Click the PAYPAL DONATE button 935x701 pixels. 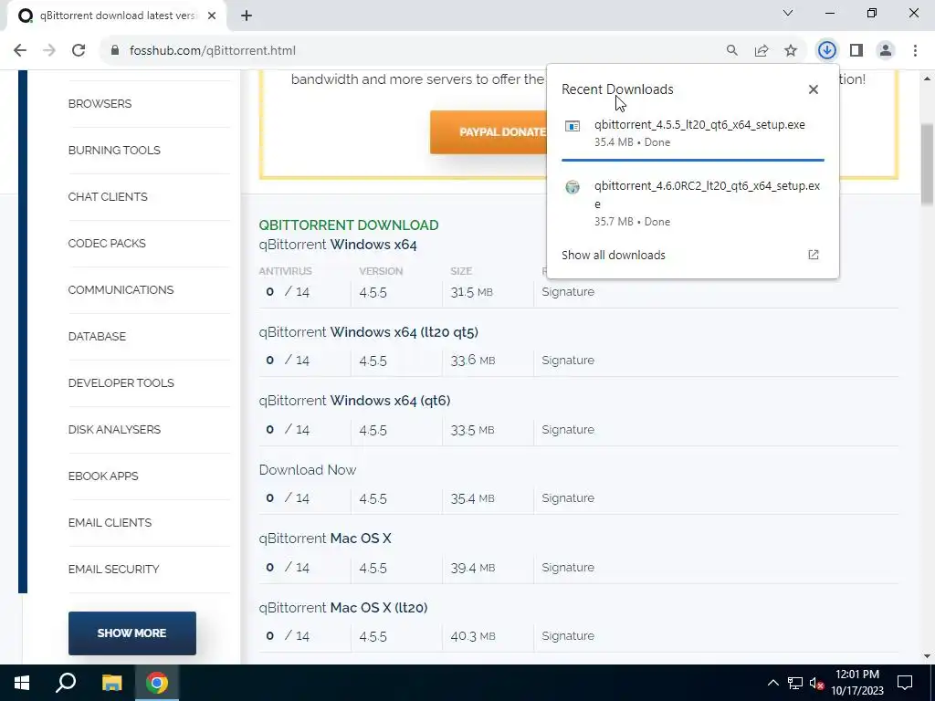point(489,131)
